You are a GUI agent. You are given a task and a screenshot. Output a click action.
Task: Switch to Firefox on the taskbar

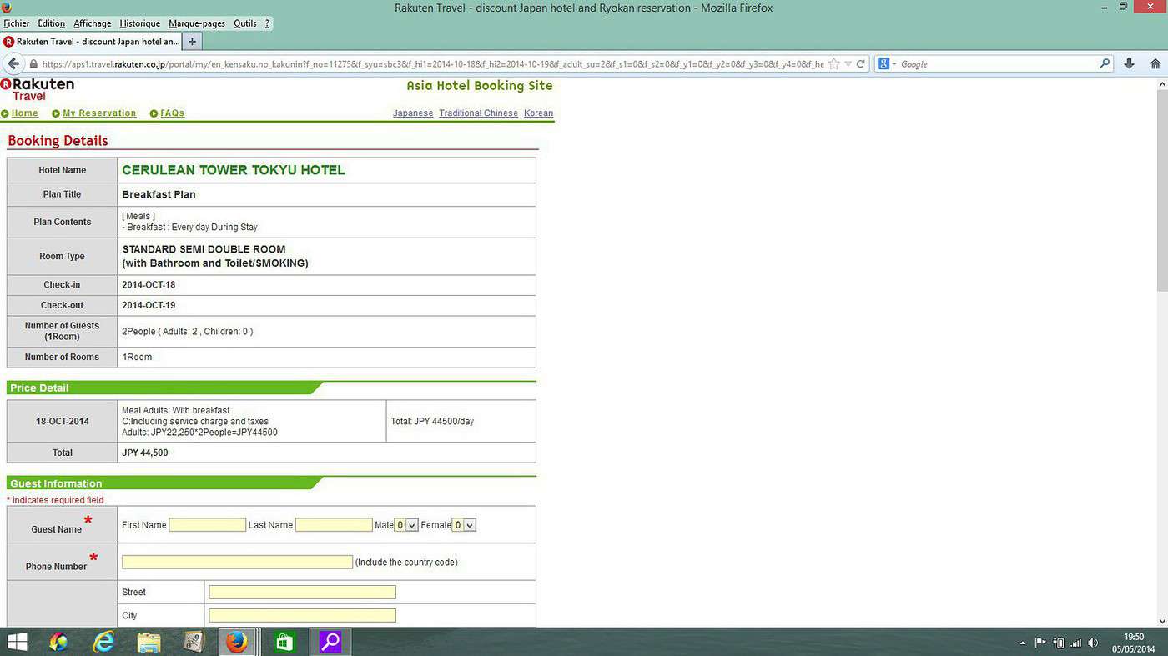point(237,642)
